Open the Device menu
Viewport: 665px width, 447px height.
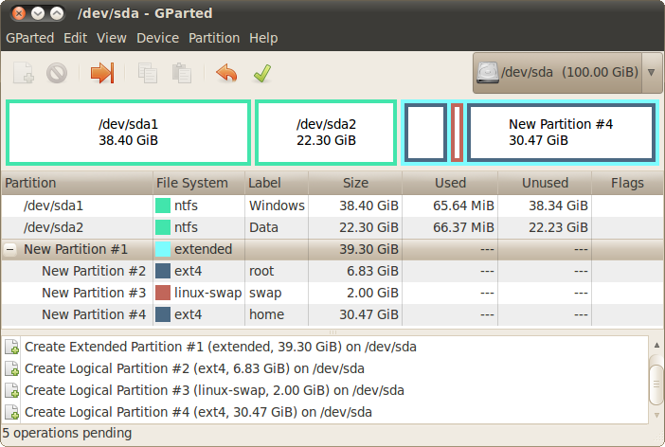157,38
